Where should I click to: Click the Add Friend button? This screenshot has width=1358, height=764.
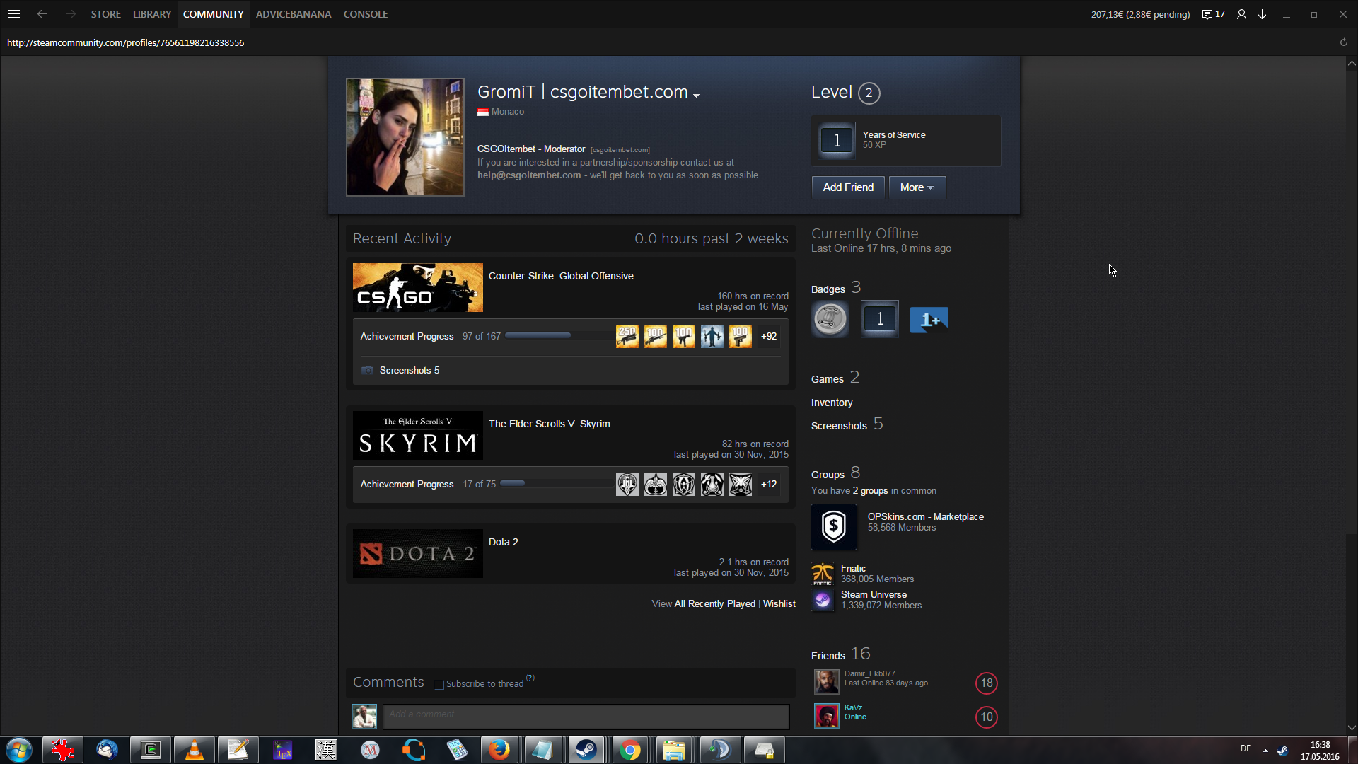(847, 187)
